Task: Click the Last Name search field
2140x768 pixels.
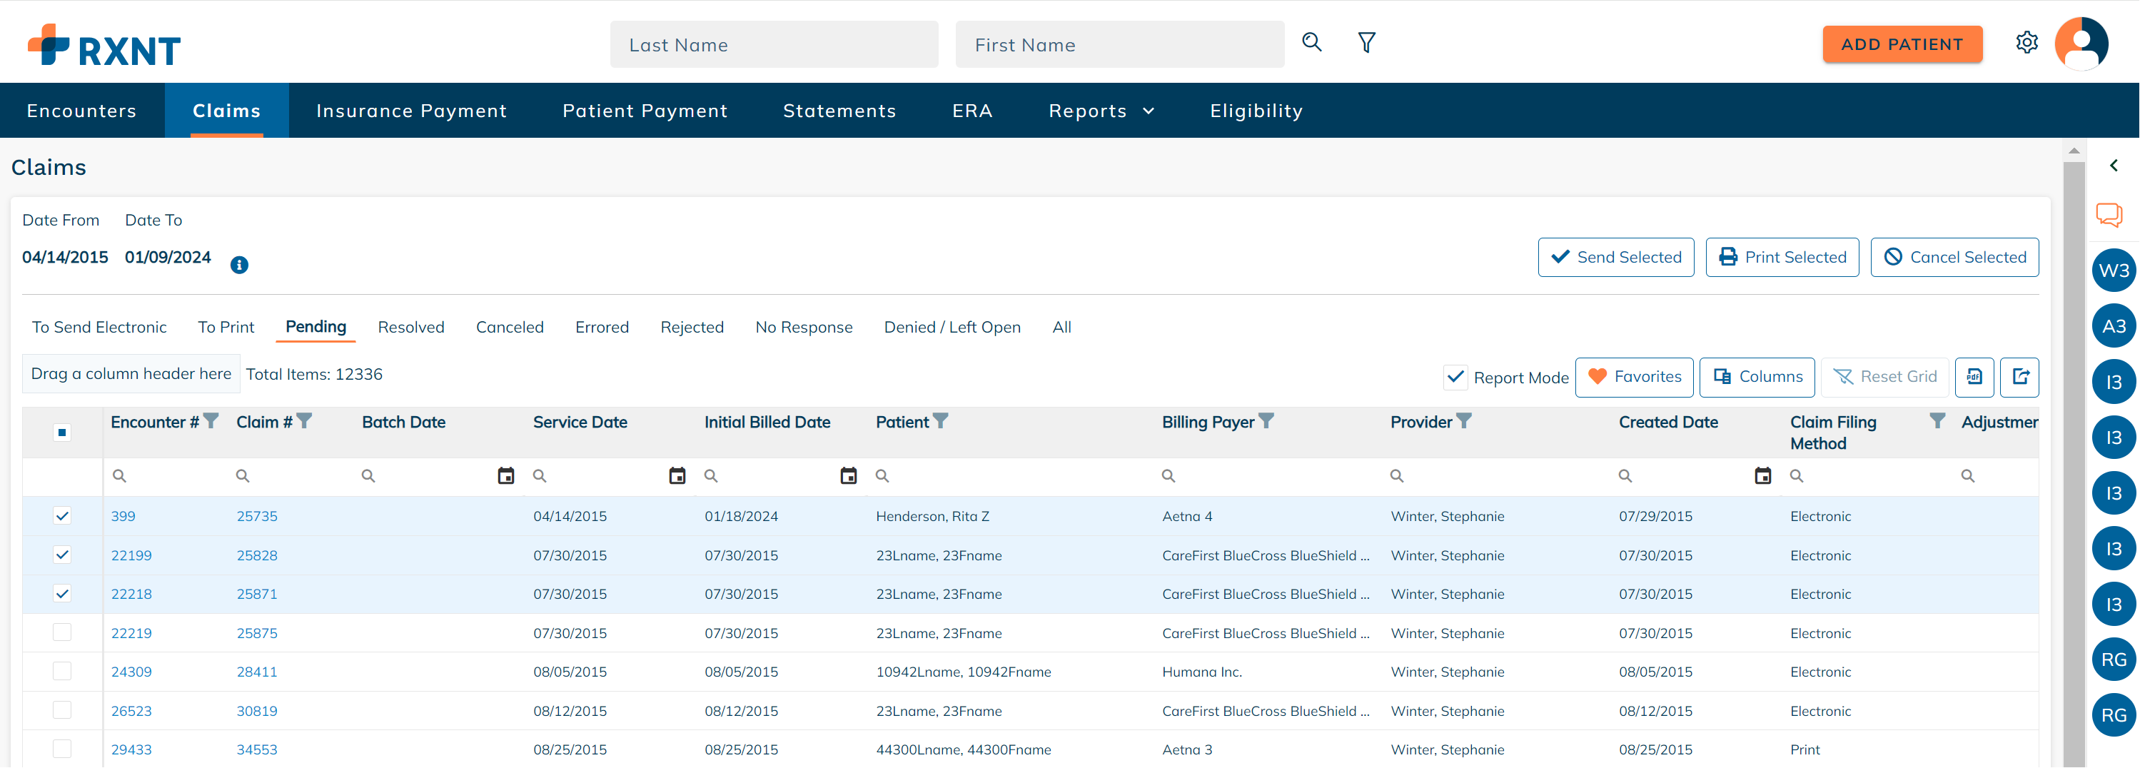Action: pyautogui.click(x=774, y=45)
